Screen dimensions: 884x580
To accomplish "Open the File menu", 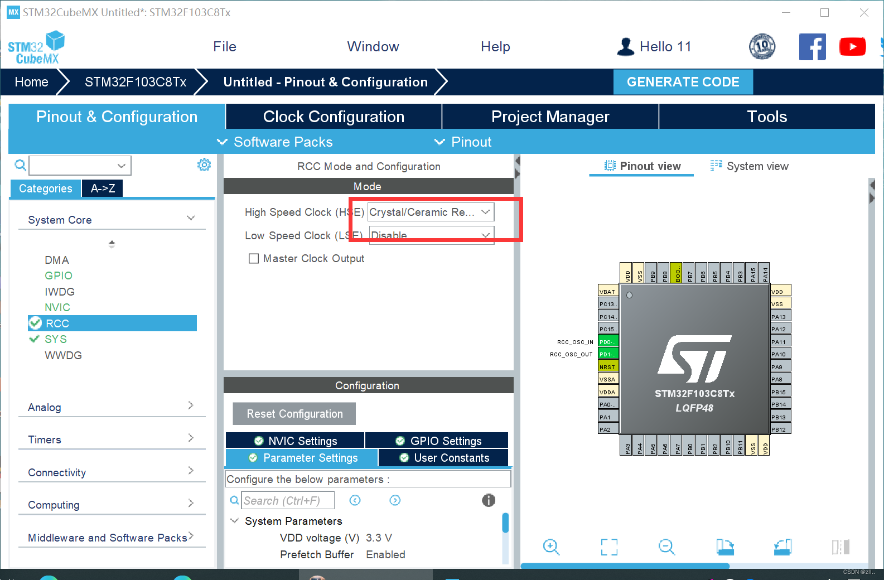I will (x=225, y=47).
